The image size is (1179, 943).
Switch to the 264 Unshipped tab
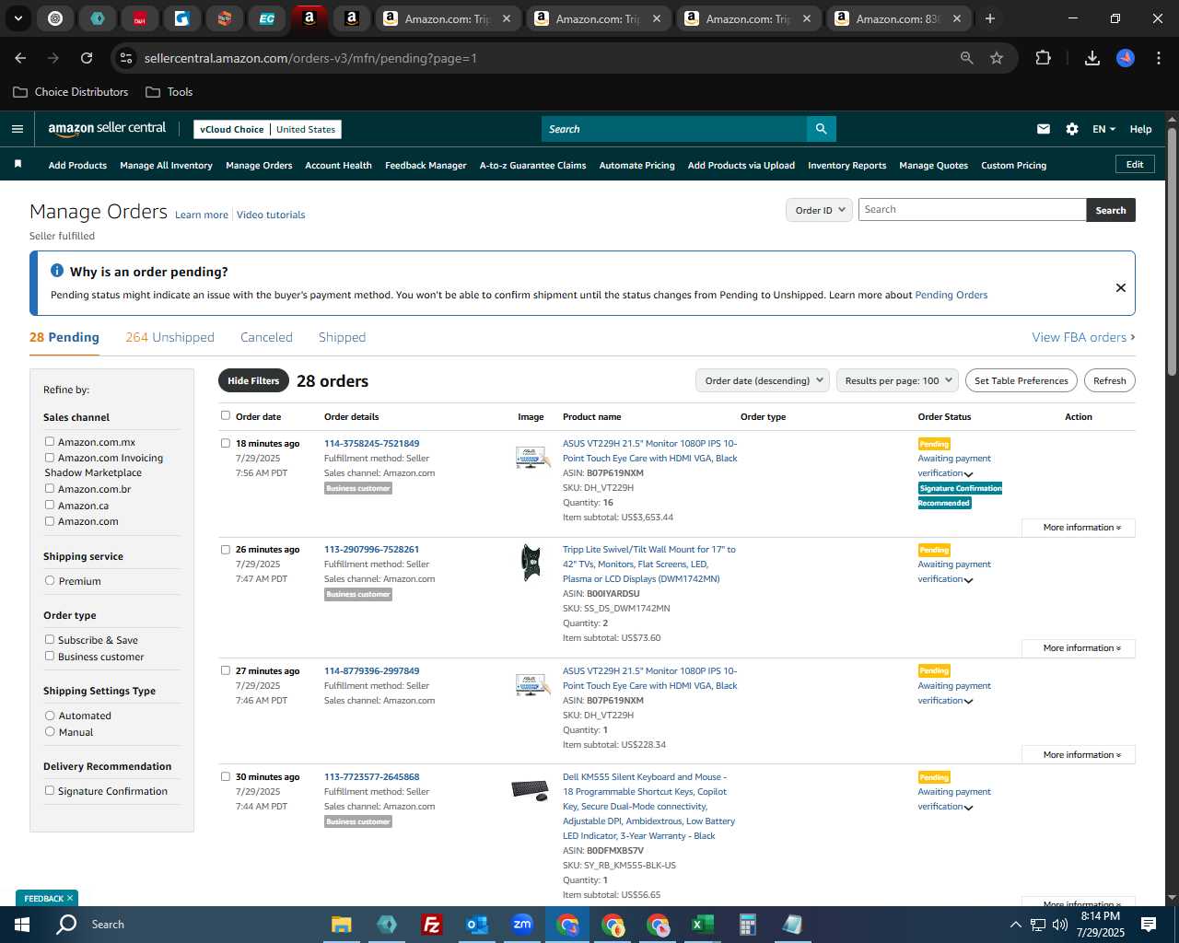170,337
